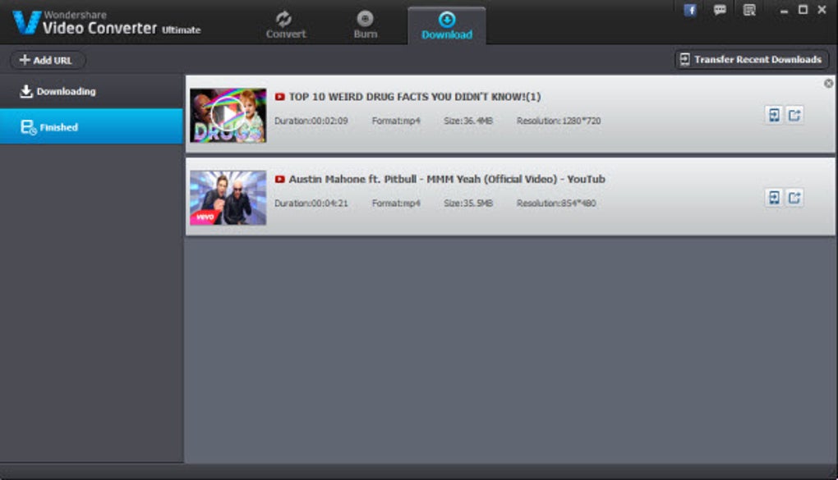
Task: Switch to the Convert tab
Action: point(285,25)
